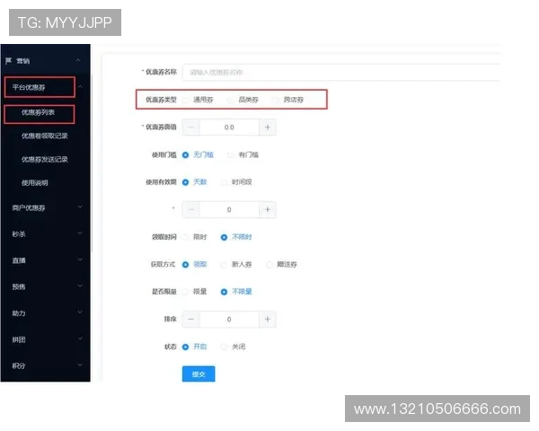Expand the 积分 menu chevron
This screenshot has width=539, height=431.
pyautogui.click(x=80, y=365)
